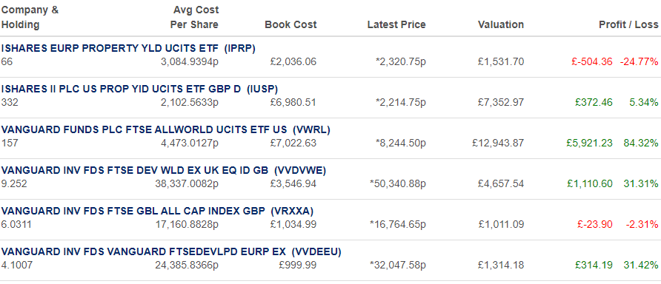This screenshot has height=284, width=661.
Task: Select the VVDVWE book cost £3,546.94
Action: tap(293, 184)
